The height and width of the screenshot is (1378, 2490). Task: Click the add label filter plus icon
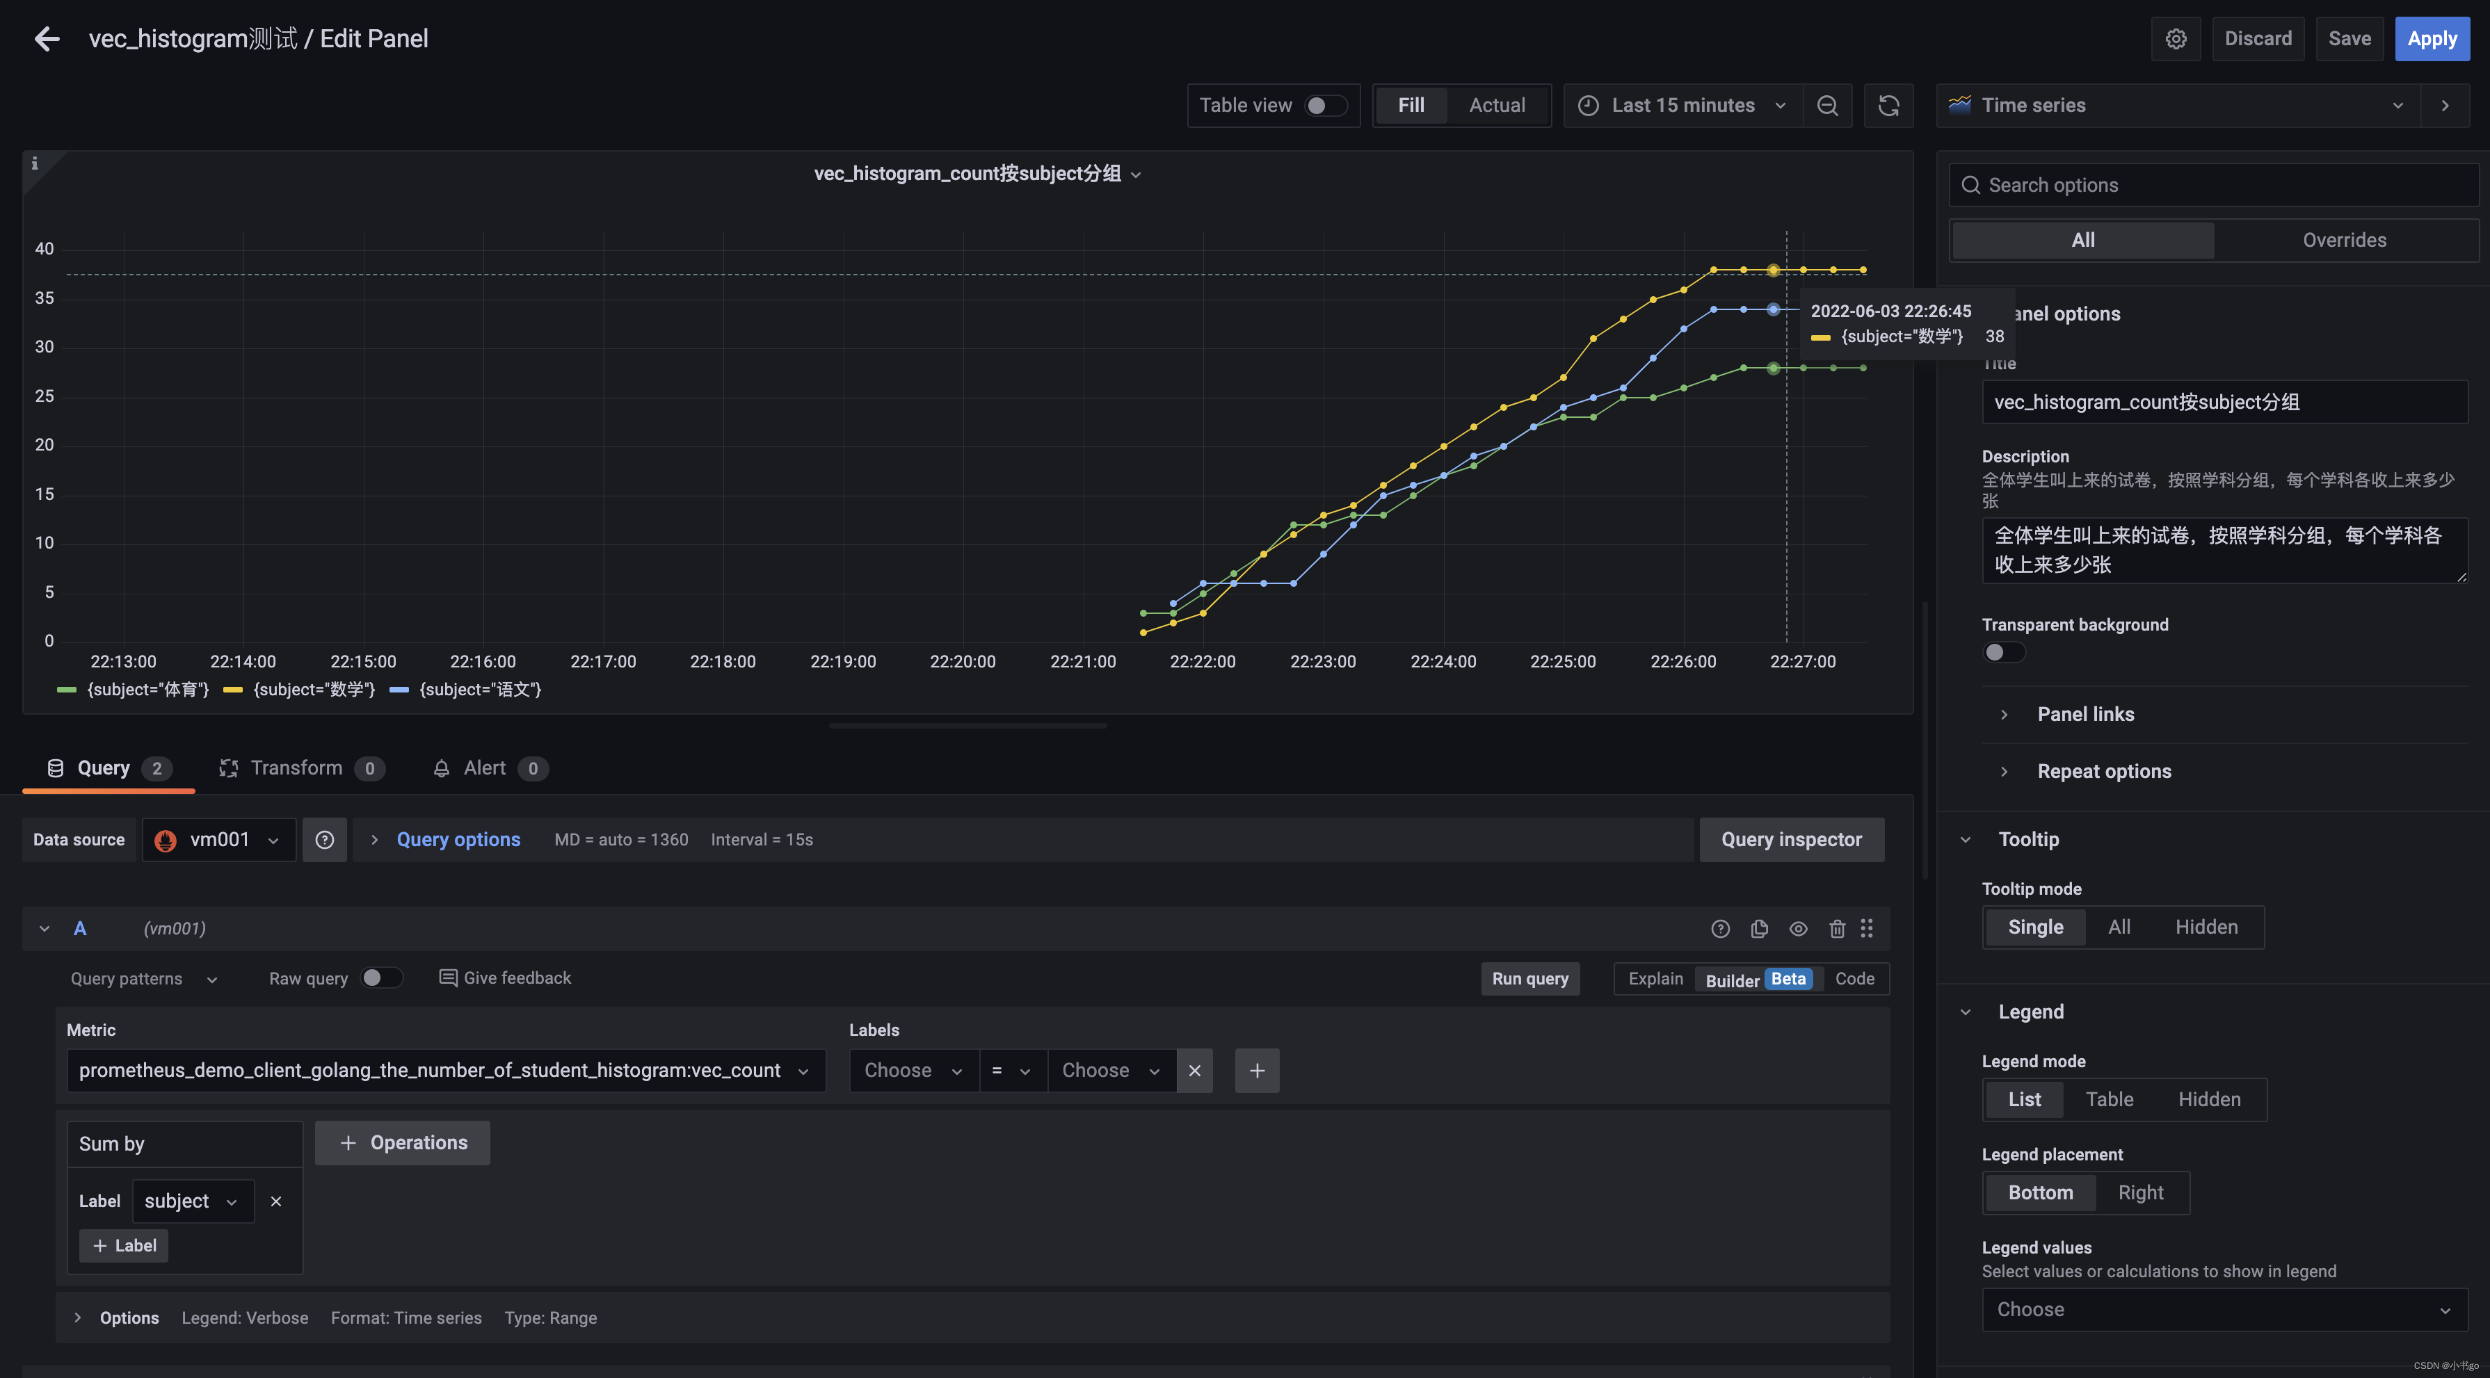coord(1257,1071)
